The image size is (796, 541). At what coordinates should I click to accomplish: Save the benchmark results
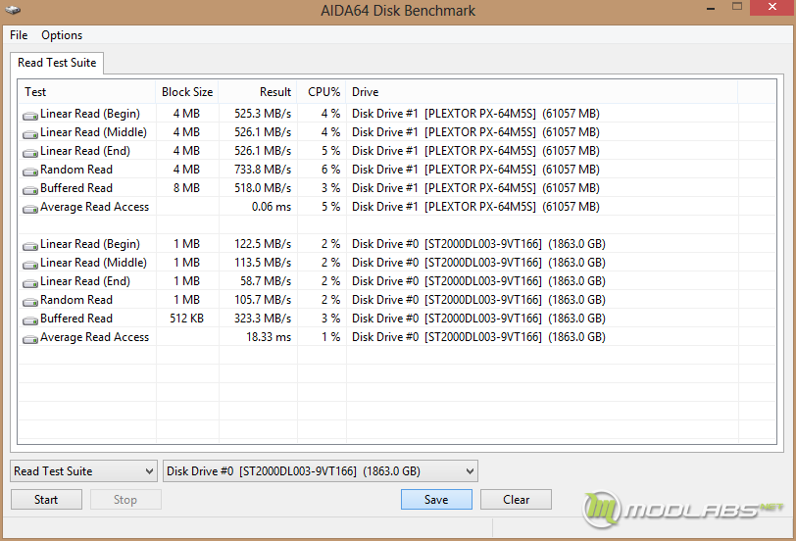[436, 500]
